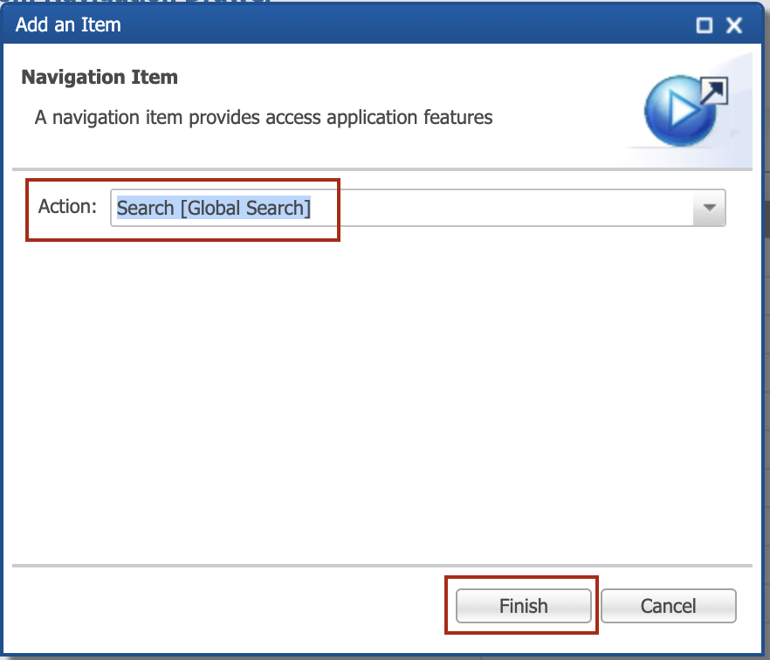Viewport: 770px width, 660px height.
Task: Click the blue play navigation item icon
Action: coord(679,112)
